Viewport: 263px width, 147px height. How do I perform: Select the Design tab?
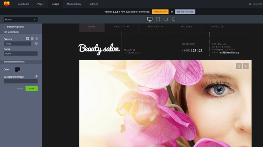[55, 4]
